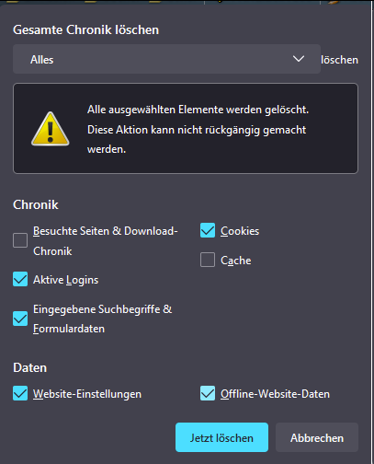Click the "Chronik" section heading
The height and width of the screenshot is (464, 374).
pyautogui.click(x=36, y=204)
